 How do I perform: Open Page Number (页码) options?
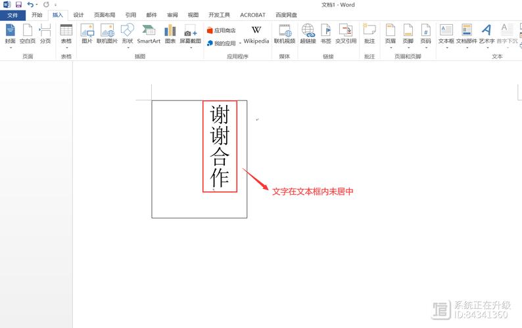pyautogui.click(x=426, y=34)
